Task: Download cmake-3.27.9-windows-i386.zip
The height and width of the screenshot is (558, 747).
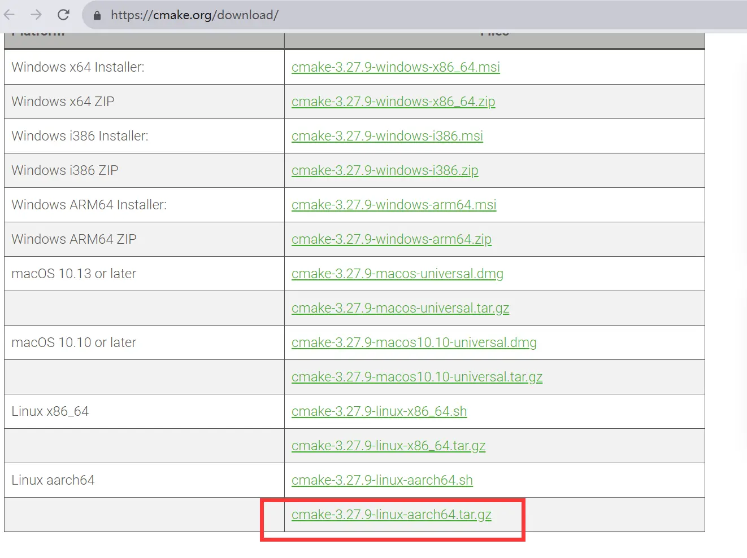Action: coord(385,170)
